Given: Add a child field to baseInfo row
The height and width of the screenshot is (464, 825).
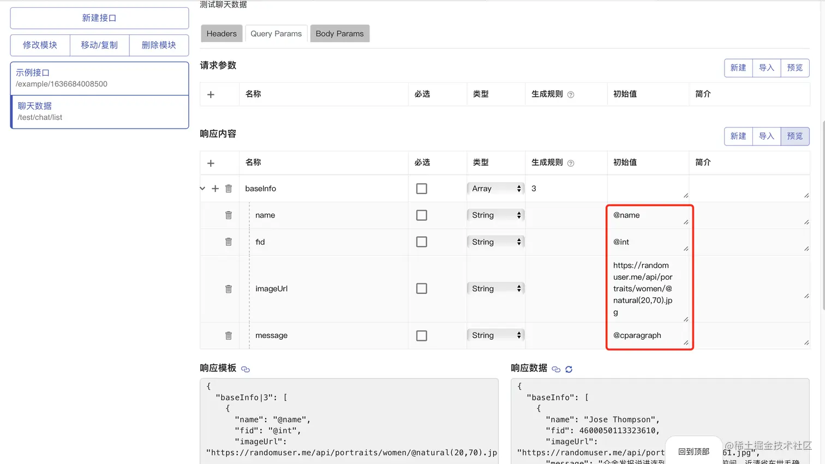Looking at the screenshot, I should [215, 189].
